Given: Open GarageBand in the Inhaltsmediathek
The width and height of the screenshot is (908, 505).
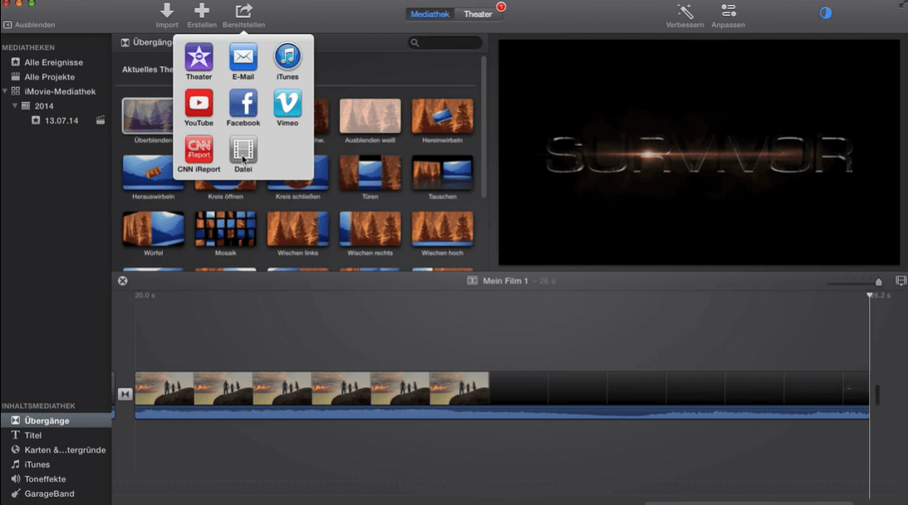Looking at the screenshot, I should tap(49, 494).
